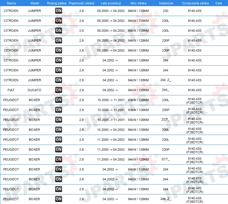The image size is (228, 204).
Task: Click the Moc silnika column header
Action: pyautogui.click(x=138, y=3)
